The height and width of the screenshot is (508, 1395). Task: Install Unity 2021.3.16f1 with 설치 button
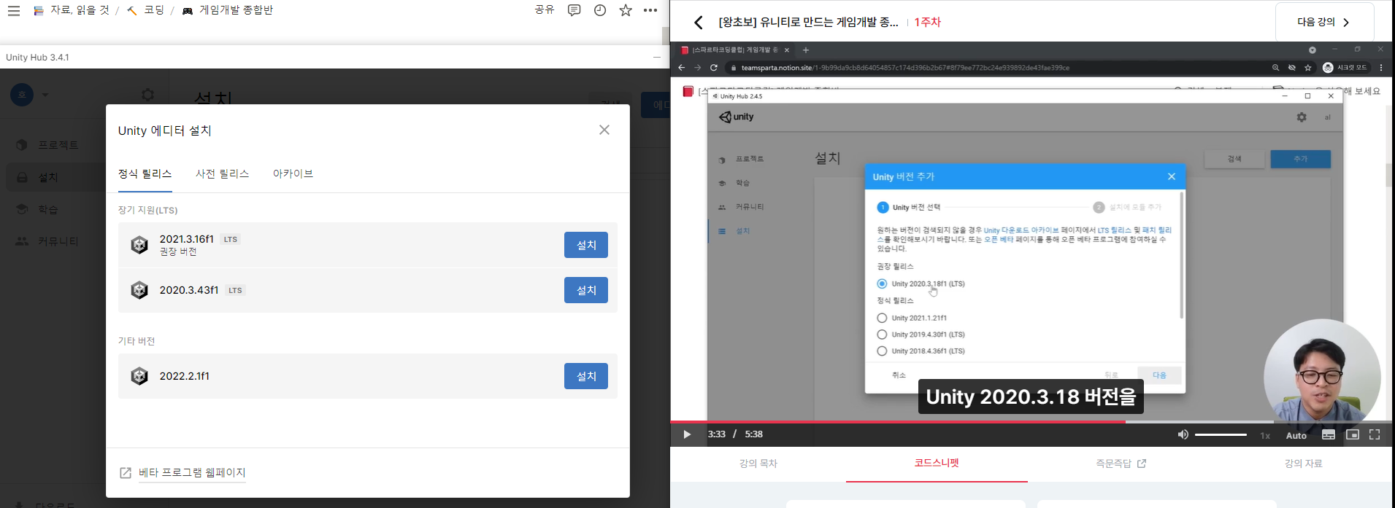click(586, 245)
